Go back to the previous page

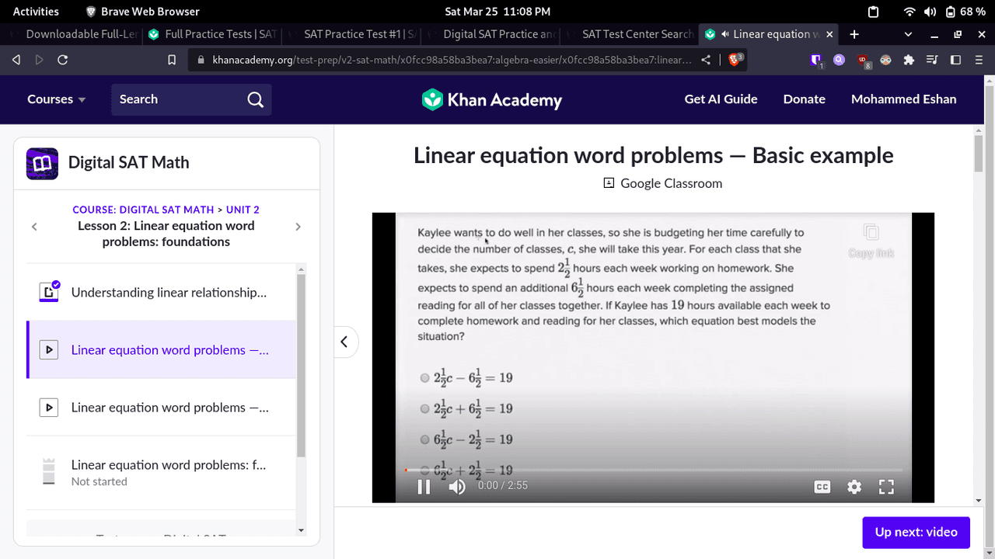(16, 60)
